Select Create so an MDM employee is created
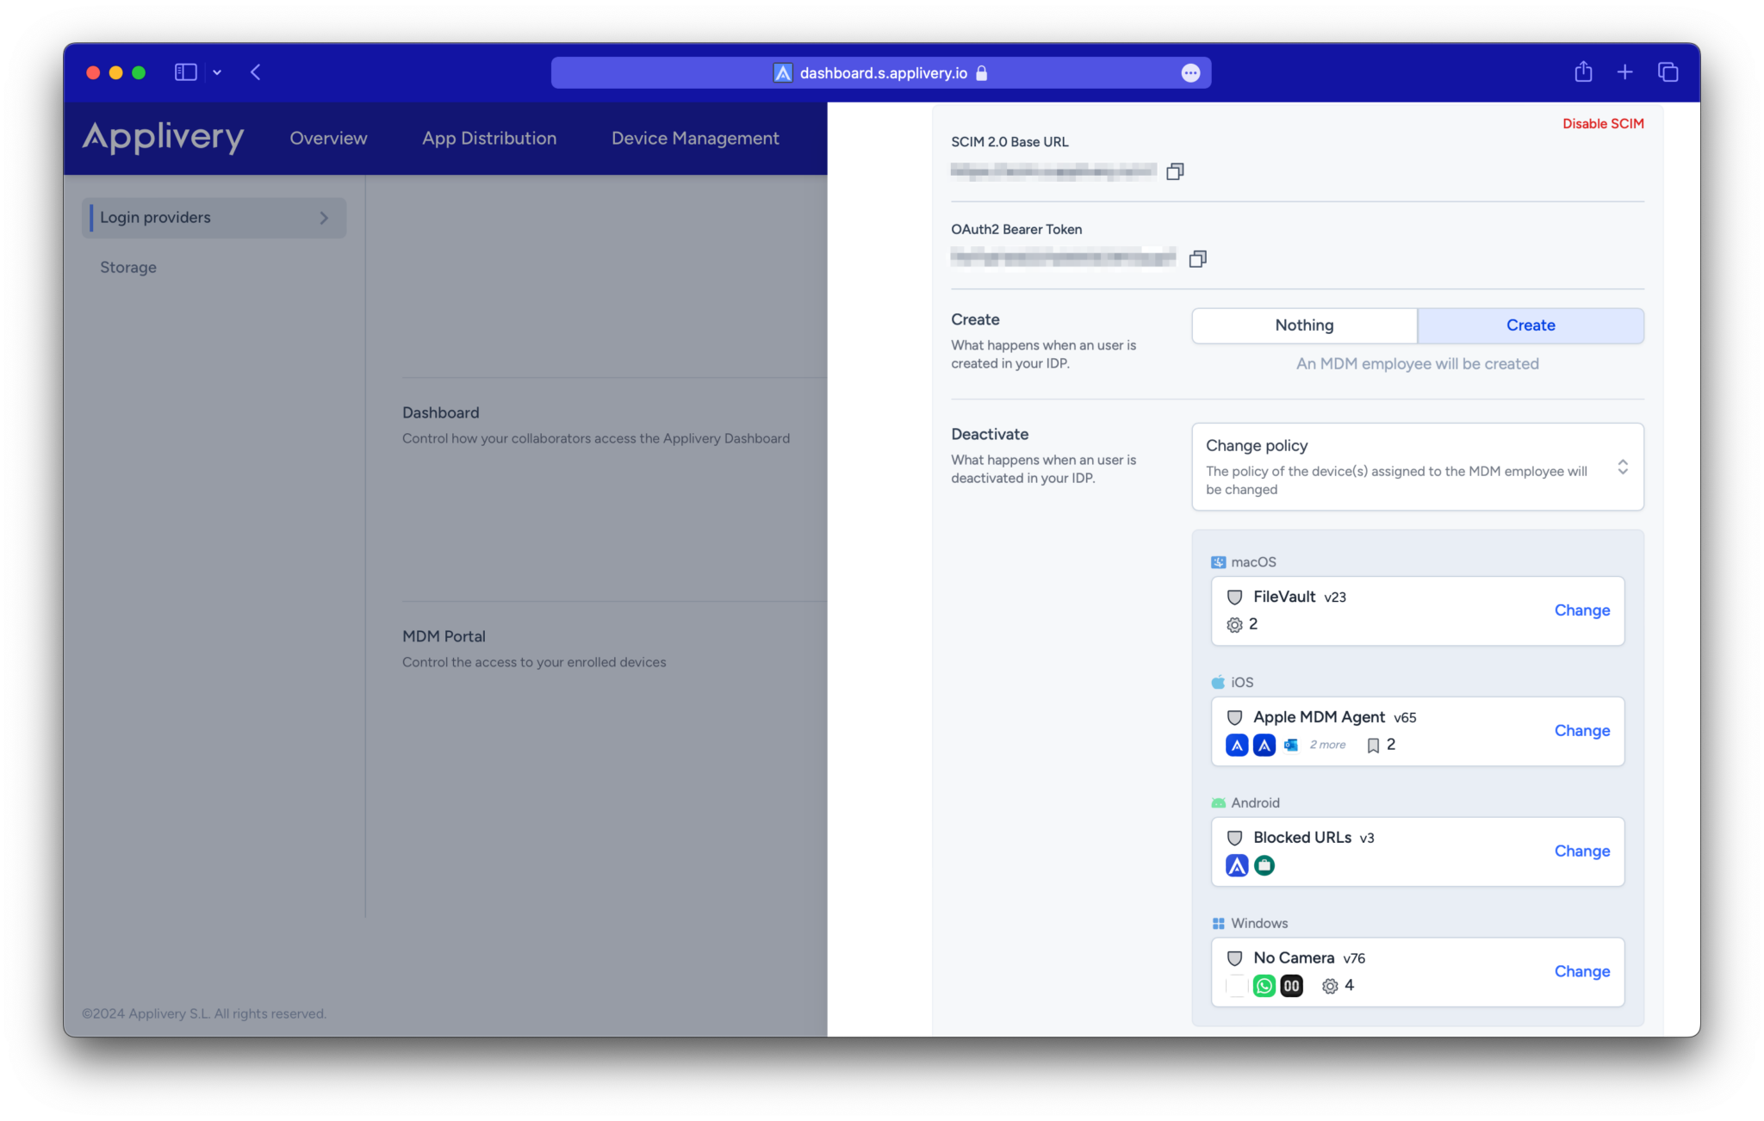 coord(1530,325)
